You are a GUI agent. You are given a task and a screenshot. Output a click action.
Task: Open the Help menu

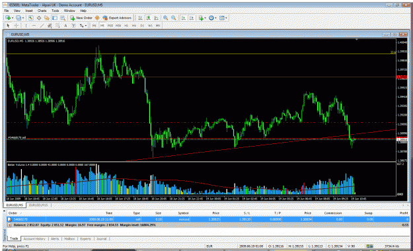(x=83, y=11)
